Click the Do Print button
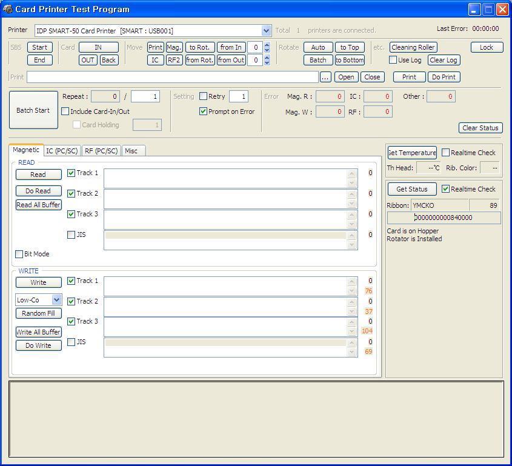The width and height of the screenshot is (512, 466). click(x=444, y=77)
